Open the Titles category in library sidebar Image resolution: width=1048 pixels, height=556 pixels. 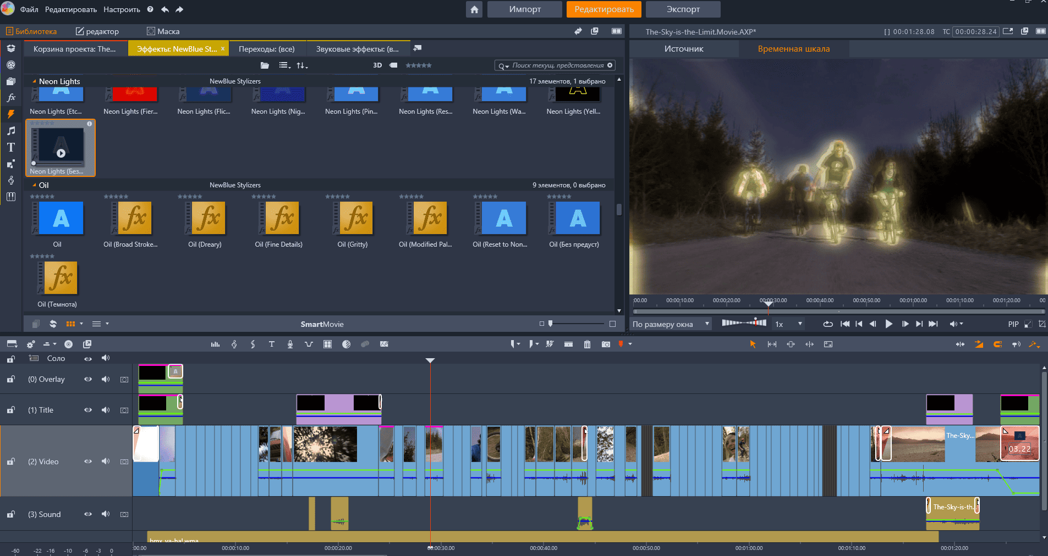[x=10, y=147]
